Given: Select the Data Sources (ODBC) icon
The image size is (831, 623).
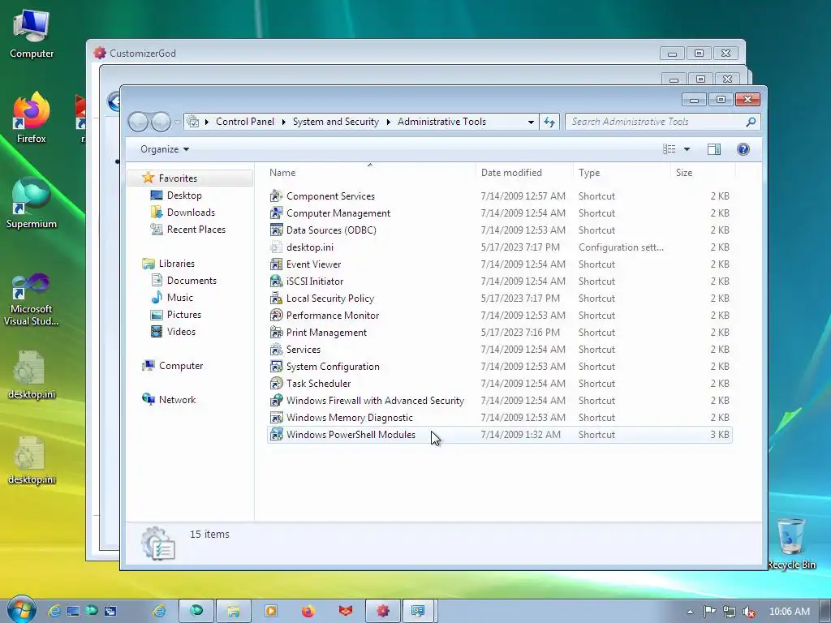Looking at the screenshot, I should [276, 230].
